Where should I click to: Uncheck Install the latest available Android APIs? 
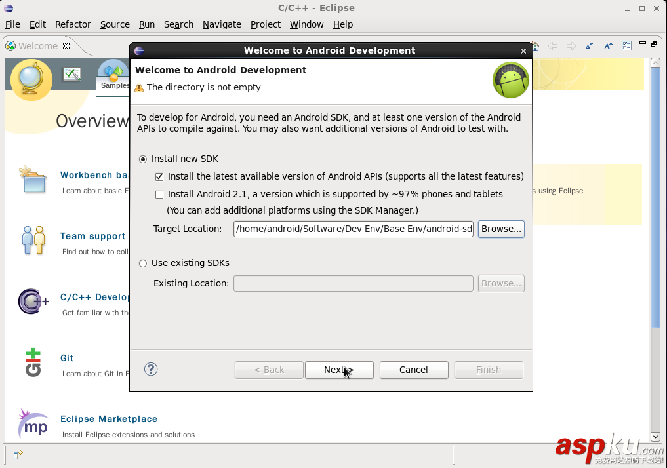159,177
